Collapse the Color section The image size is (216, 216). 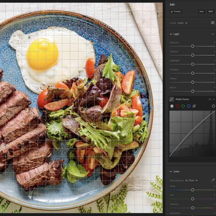pos(171,172)
